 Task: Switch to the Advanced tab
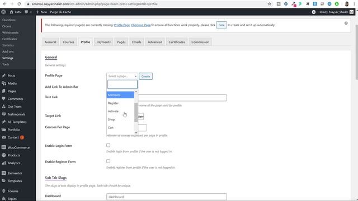click(155, 42)
